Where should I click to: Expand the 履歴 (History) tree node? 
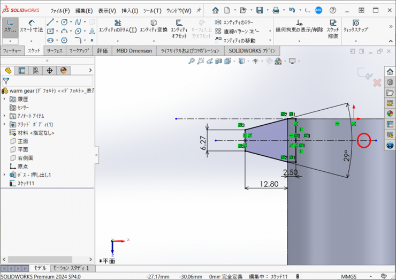click(x=5, y=99)
